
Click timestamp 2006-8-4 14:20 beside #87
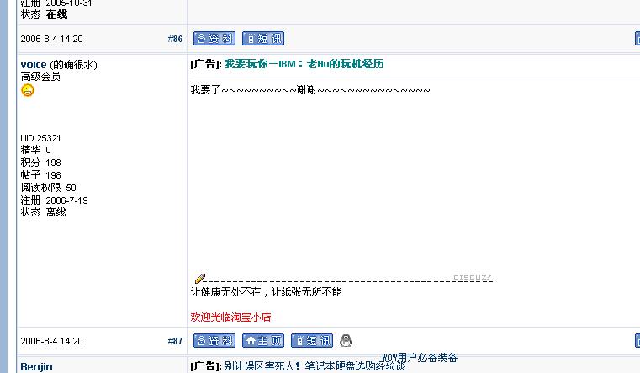click(51, 341)
